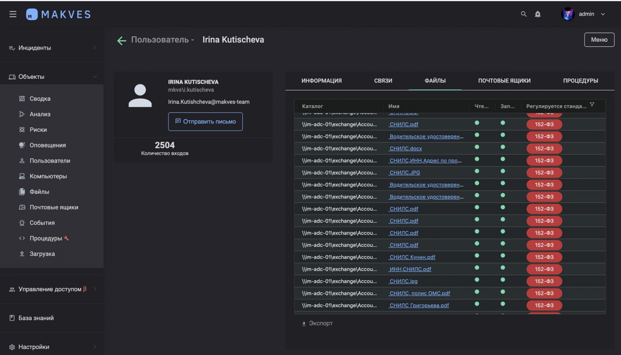Switch to the Почтовые ящики tab
The height and width of the screenshot is (355, 621).
504,81
